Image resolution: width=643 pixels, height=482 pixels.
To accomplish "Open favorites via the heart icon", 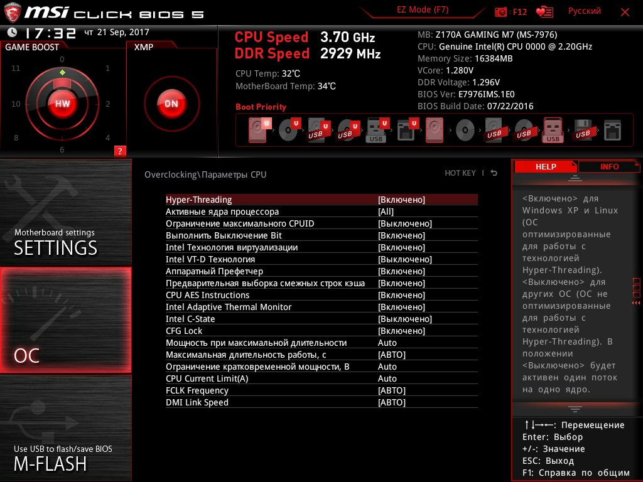I will [544, 12].
